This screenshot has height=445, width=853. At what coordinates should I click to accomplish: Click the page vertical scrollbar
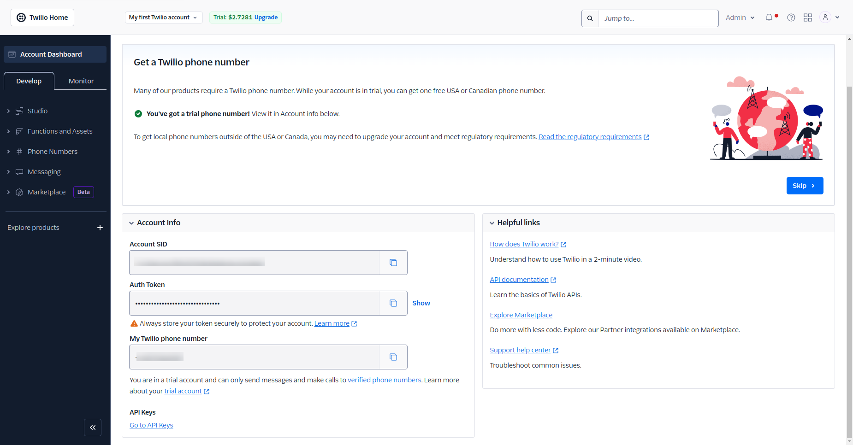849,258
